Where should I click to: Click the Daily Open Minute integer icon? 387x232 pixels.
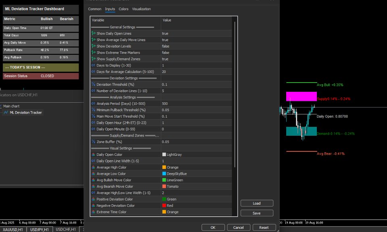(93, 129)
